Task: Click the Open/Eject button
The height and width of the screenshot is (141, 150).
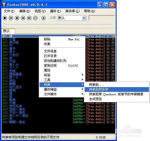Action: point(44,18)
